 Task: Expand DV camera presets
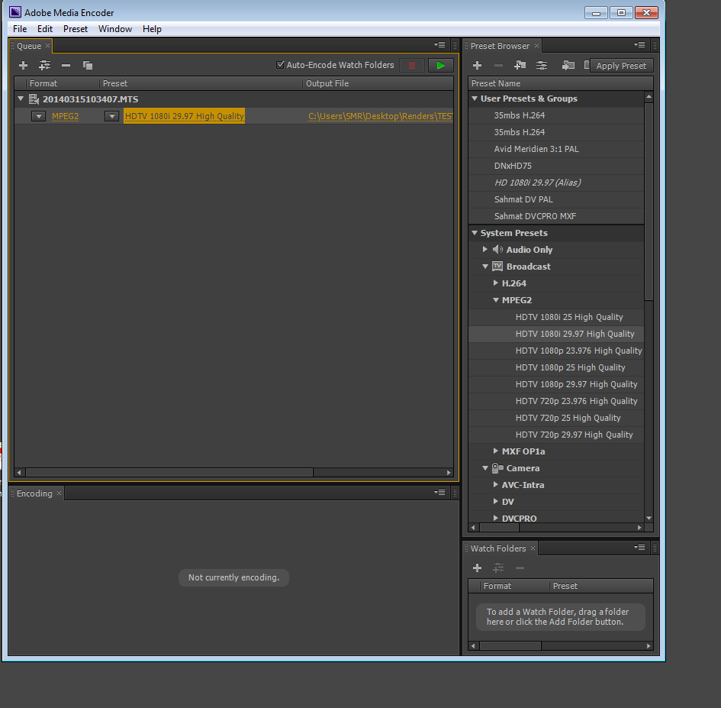point(495,501)
